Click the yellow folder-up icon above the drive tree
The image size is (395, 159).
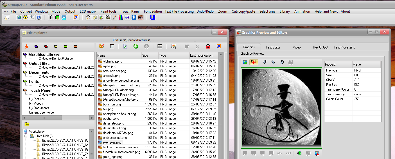pos(27,124)
